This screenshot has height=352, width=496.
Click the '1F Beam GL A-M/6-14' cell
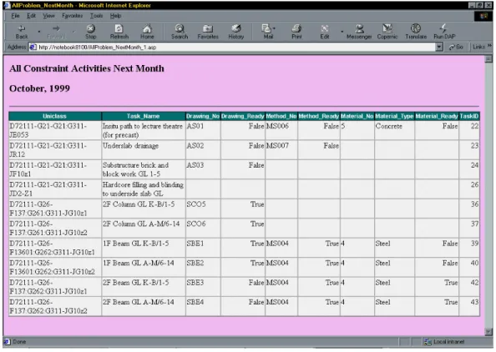click(144, 267)
